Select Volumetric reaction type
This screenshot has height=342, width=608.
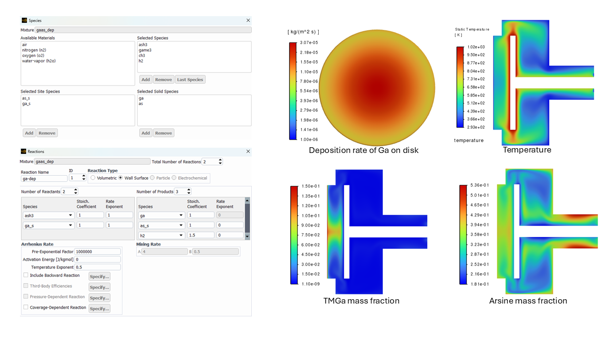tap(93, 178)
